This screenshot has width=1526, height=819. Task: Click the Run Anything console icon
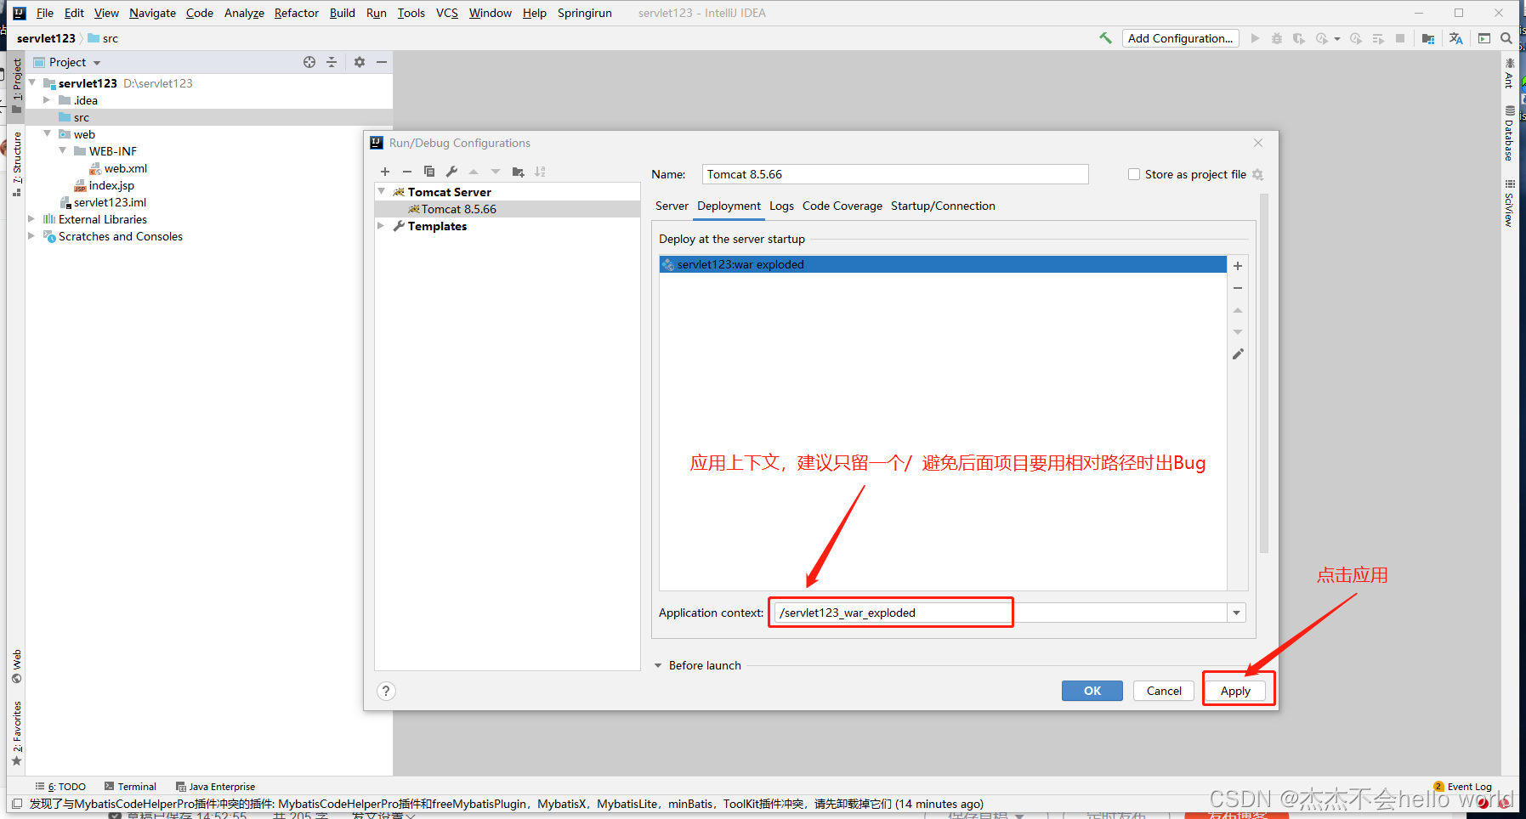tap(1484, 38)
